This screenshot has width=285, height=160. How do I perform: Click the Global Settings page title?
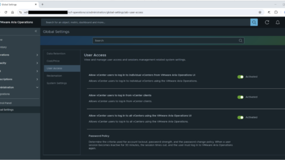pos(56,32)
